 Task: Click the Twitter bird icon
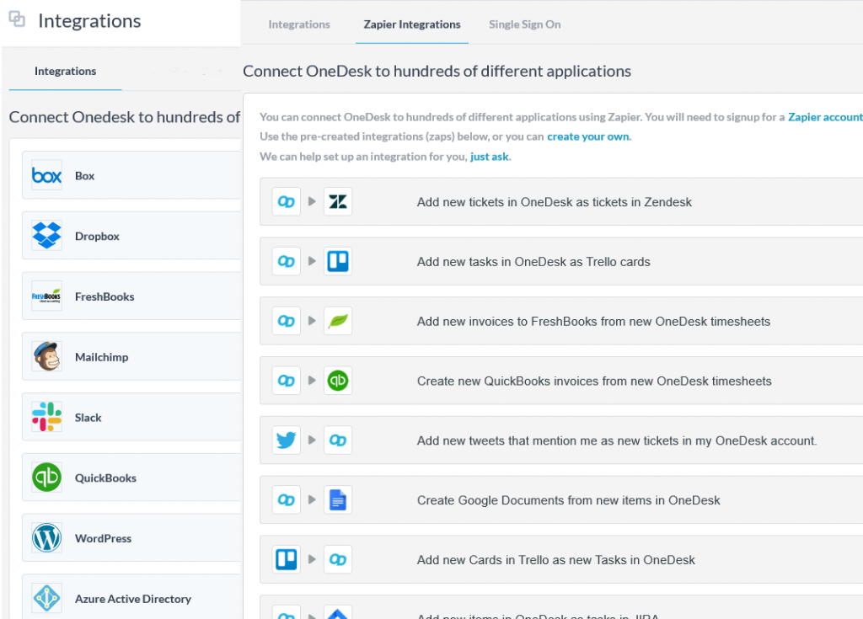(287, 440)
